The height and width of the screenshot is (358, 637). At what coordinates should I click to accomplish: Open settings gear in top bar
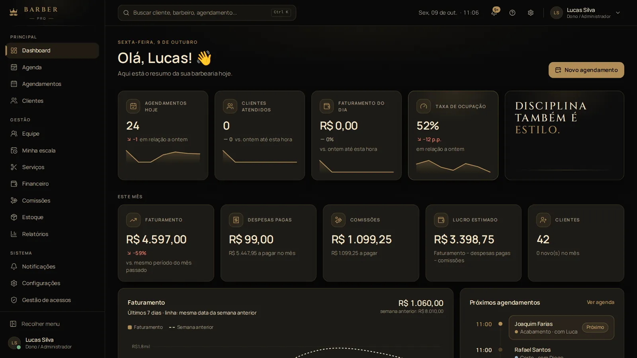pos(531,13)
